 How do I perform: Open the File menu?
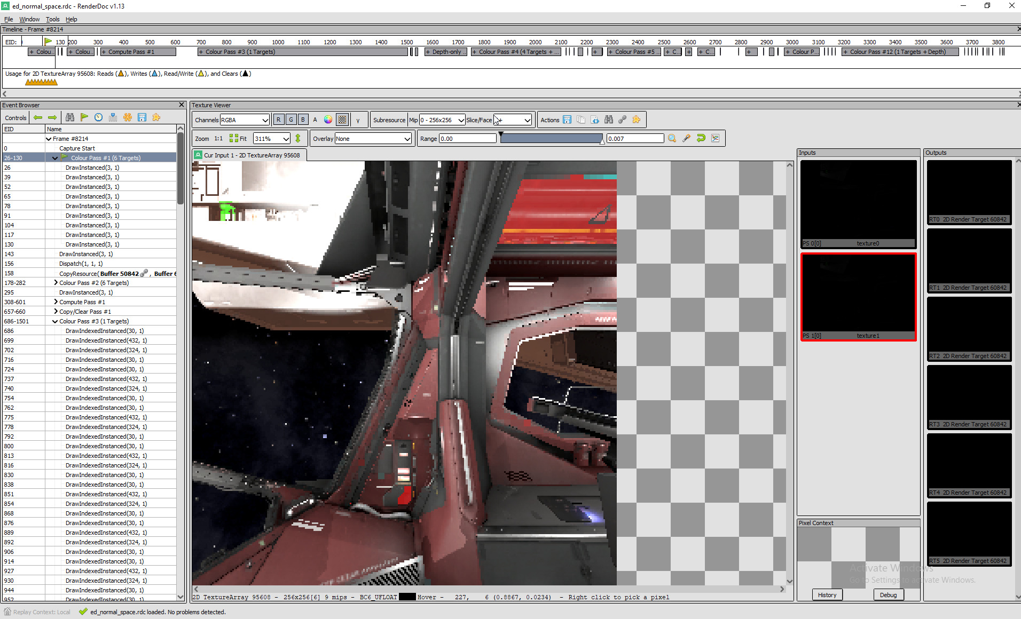[x=9, y=19]
